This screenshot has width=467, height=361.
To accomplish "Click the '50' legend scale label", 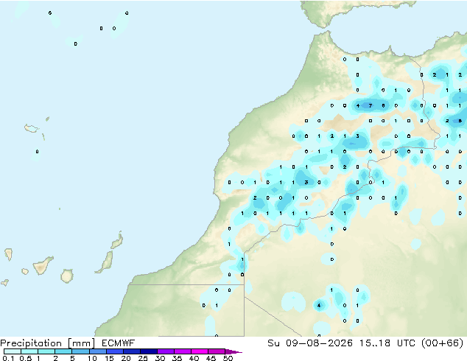I will click(228, 358).
